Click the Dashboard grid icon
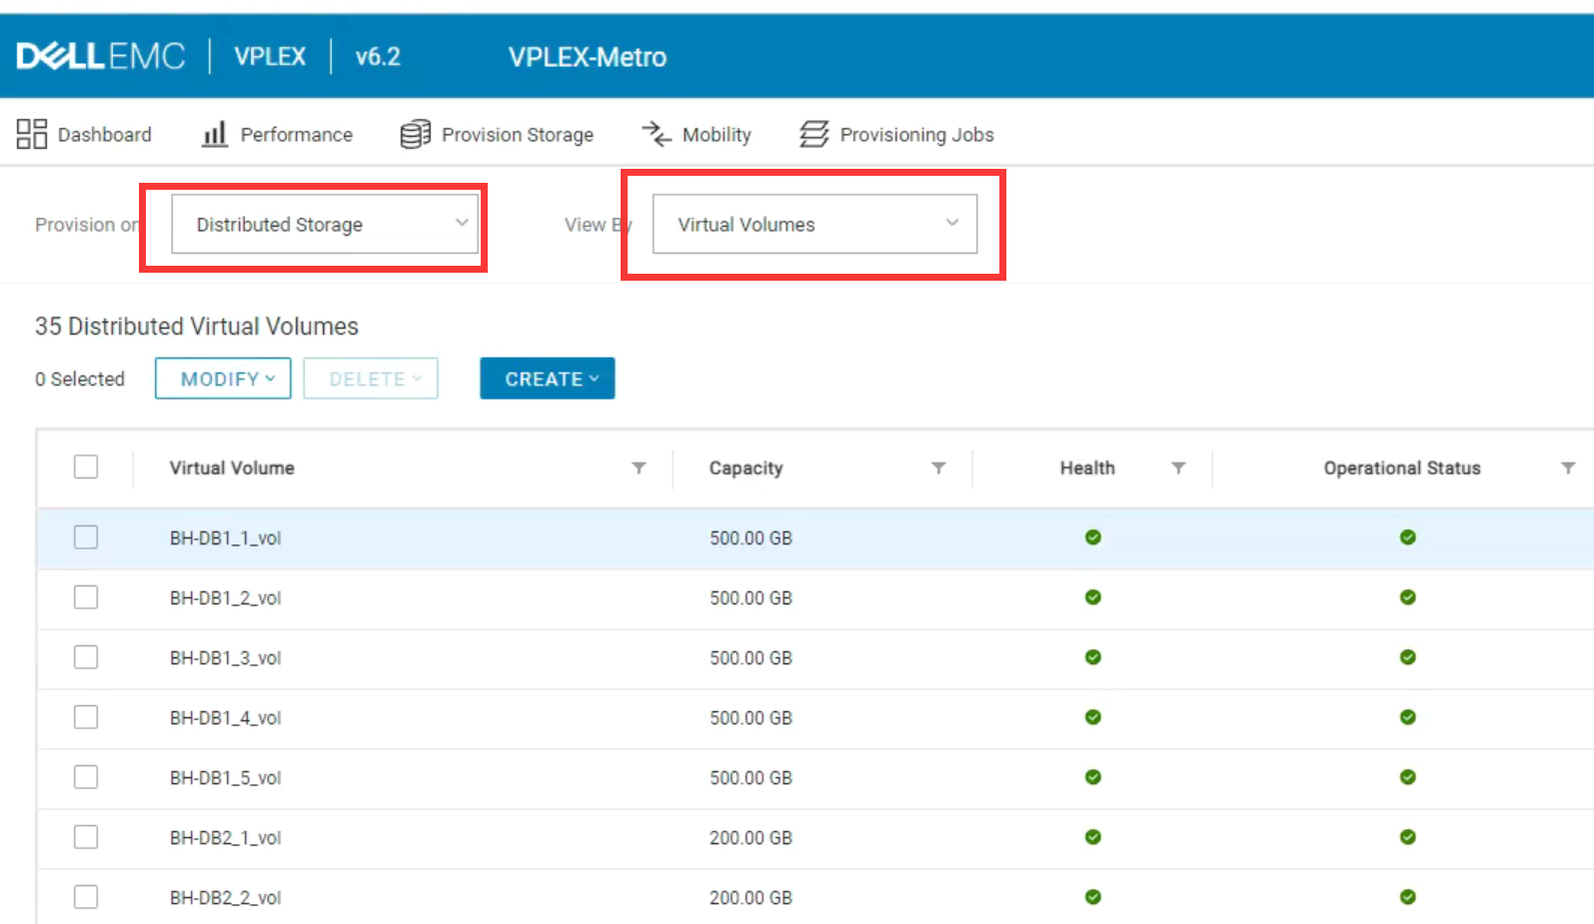This screenshot has height=924, width=1594. pos(32,134)
